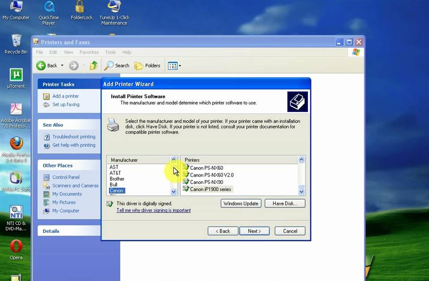Click the Manufacturer column header

[139, 160]
